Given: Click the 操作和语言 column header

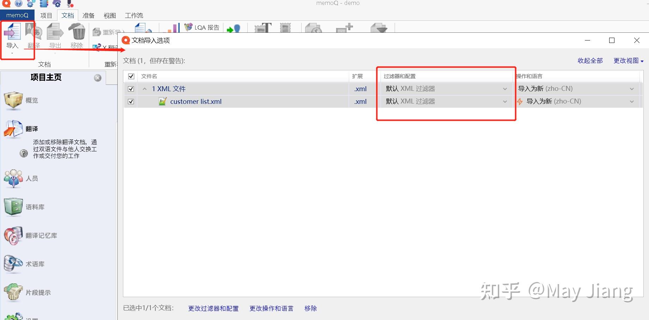Looking at the screenshot, I should tap(529, 76).
